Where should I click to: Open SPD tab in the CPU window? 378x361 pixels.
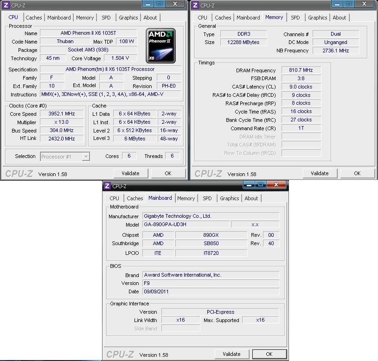(106, 18)
